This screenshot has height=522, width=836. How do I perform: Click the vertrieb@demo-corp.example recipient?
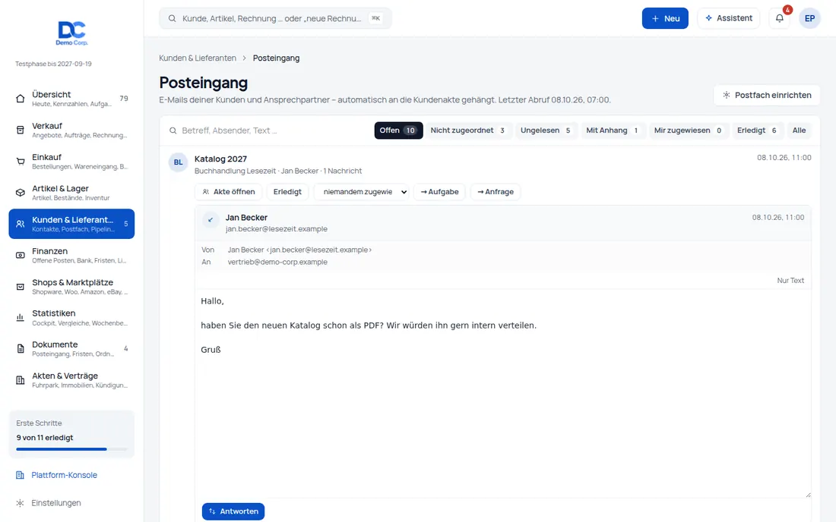(x=277, y=262)
